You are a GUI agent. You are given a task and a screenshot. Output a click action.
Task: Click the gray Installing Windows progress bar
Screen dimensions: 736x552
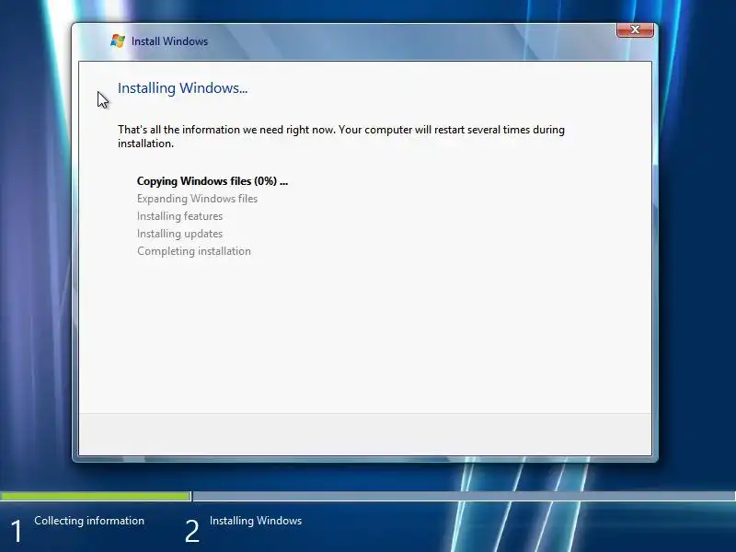[465, 496]
